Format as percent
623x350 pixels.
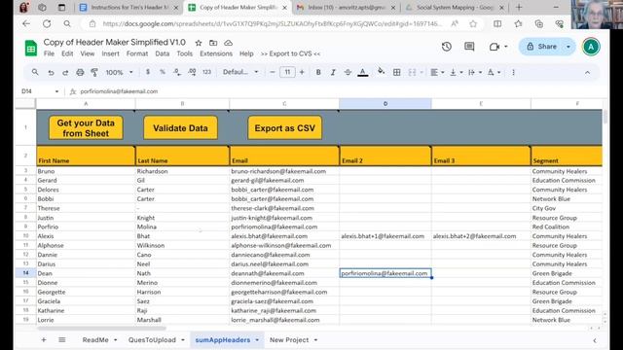click(163, 72)
